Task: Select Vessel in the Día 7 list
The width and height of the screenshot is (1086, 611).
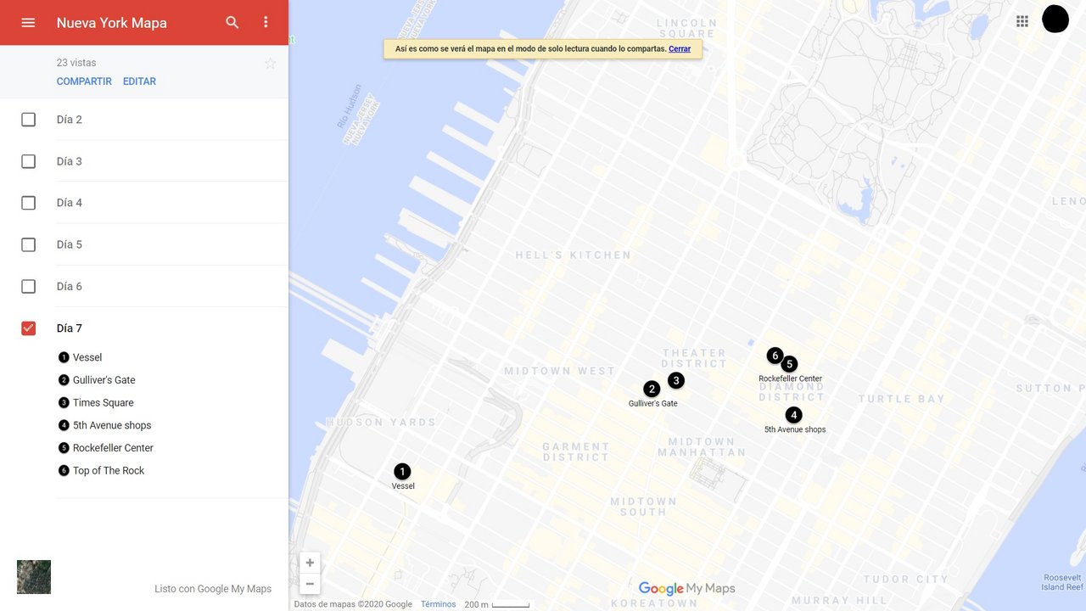Action: click(x=87, y=357)
